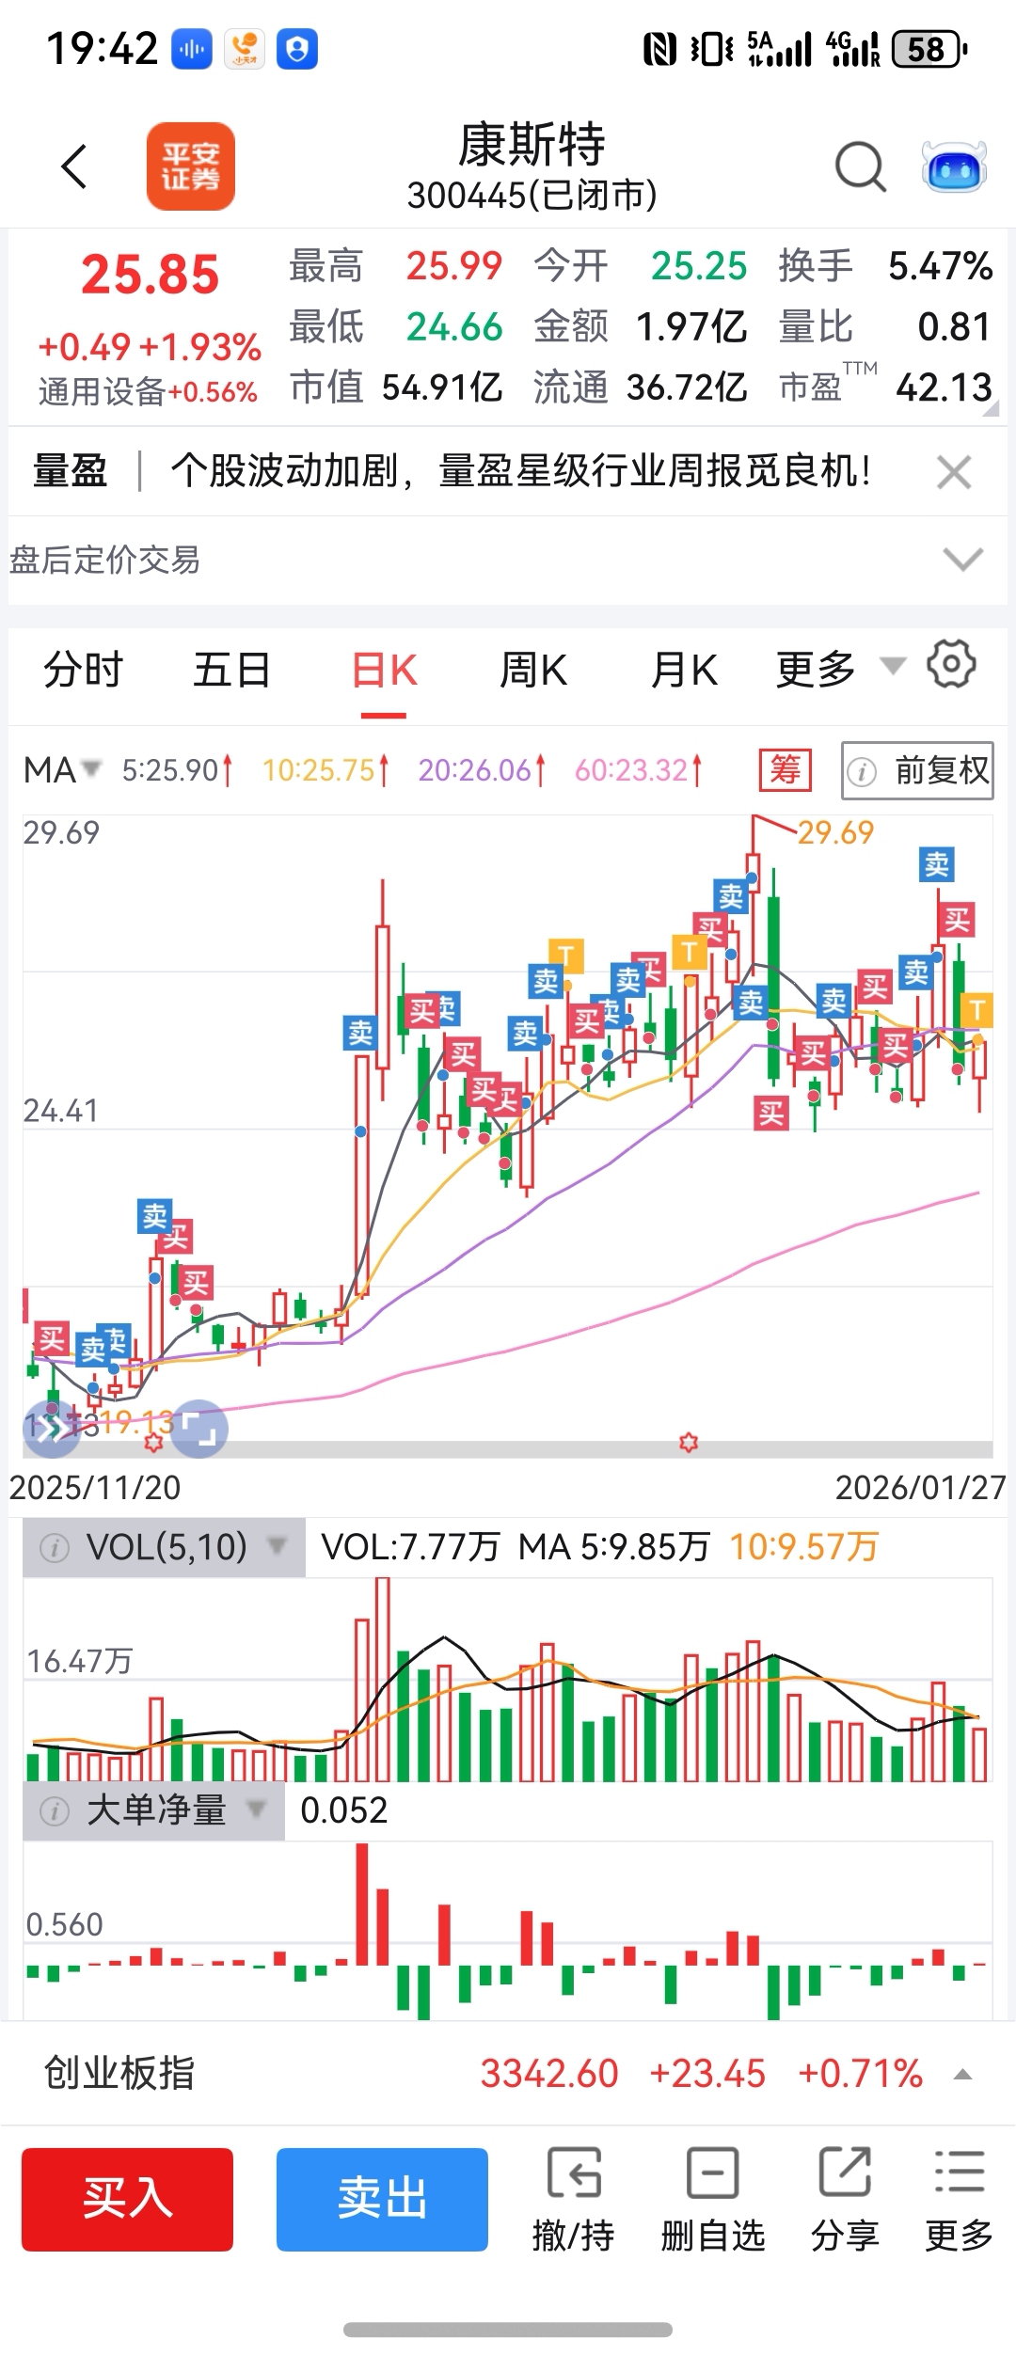Viewport: 1016px width, 2355px height.
Task: Tap the chart fullscreen expand button
Action: coord(199,1429)
